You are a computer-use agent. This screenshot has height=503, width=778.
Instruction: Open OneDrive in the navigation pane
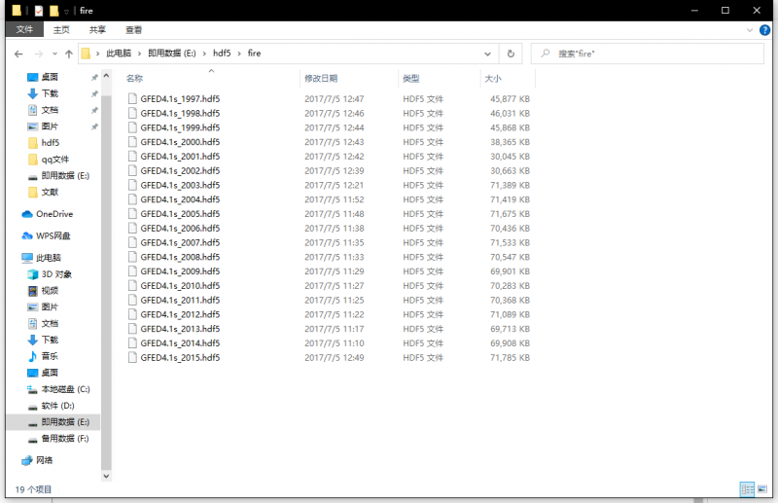[x=54, y=214]
